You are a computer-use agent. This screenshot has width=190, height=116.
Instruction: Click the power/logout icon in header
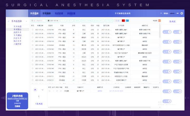point(181,13)
